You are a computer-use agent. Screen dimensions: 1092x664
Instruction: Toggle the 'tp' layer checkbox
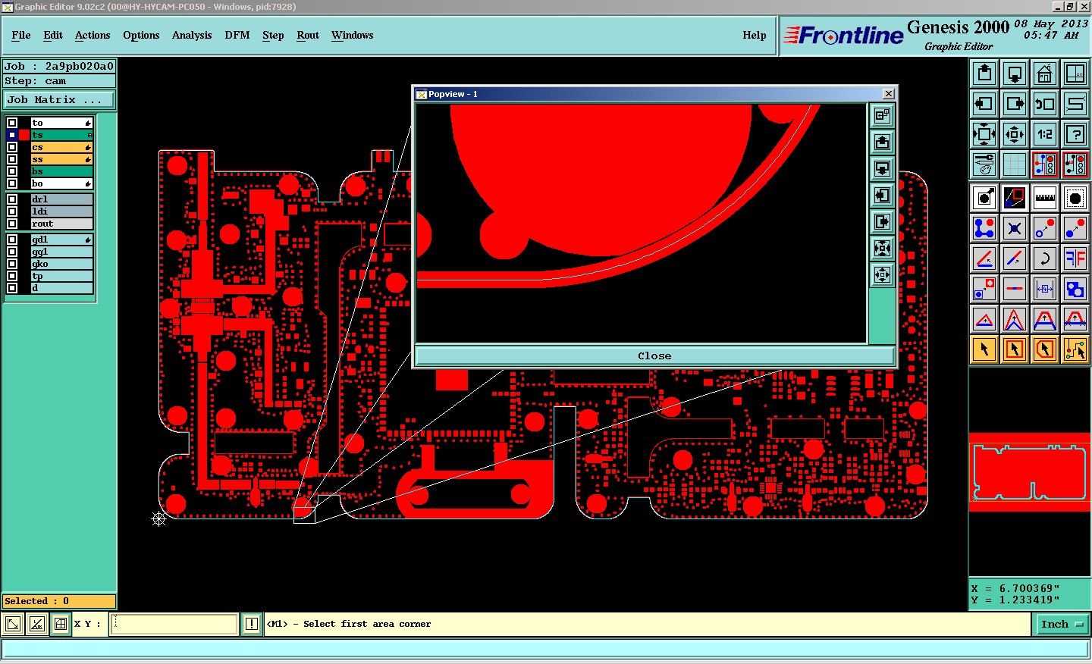12,276
